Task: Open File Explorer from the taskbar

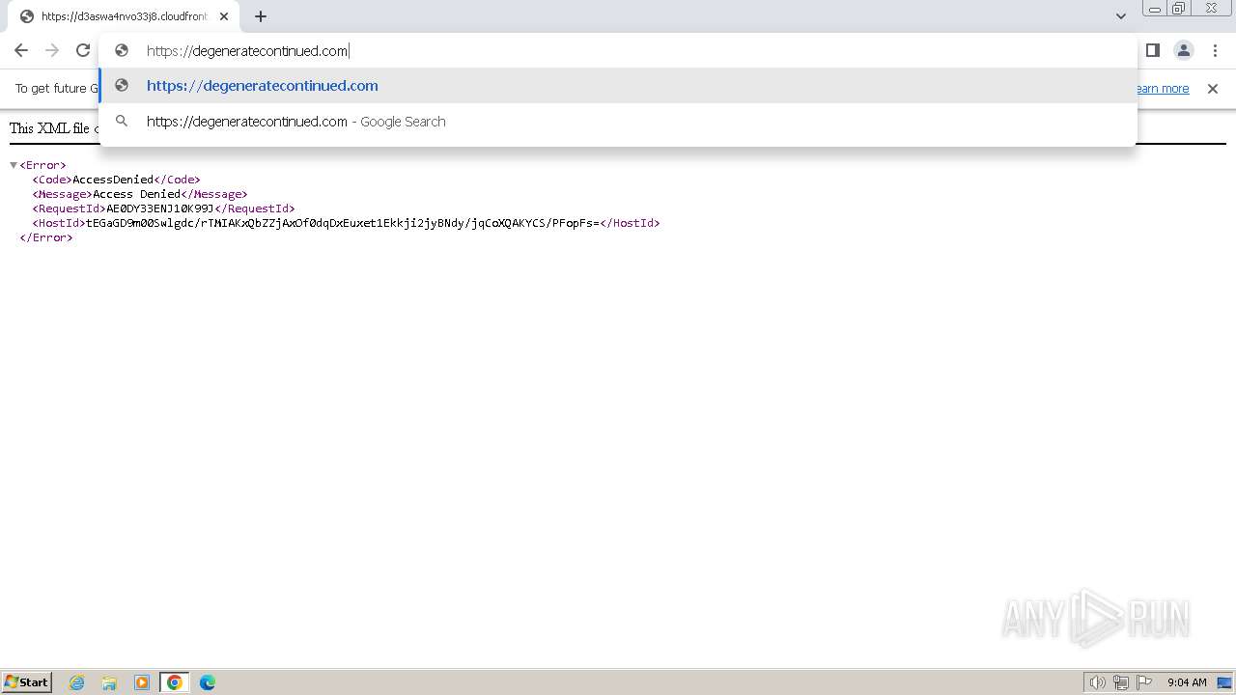Action: 109,682
